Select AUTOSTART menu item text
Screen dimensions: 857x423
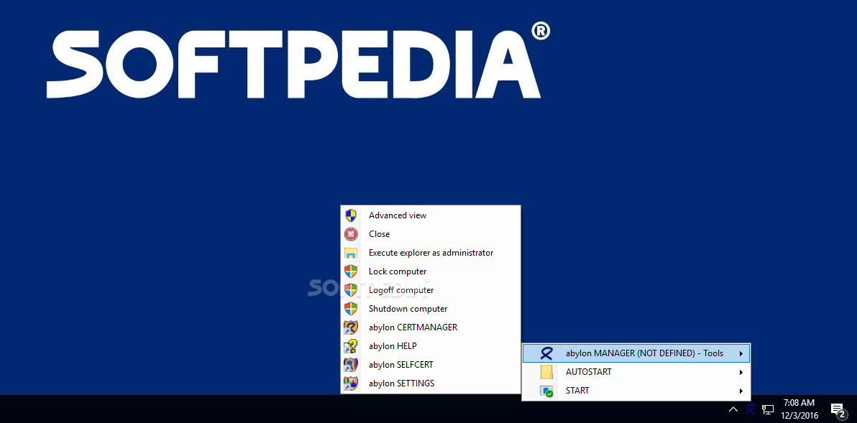[589, 372]
